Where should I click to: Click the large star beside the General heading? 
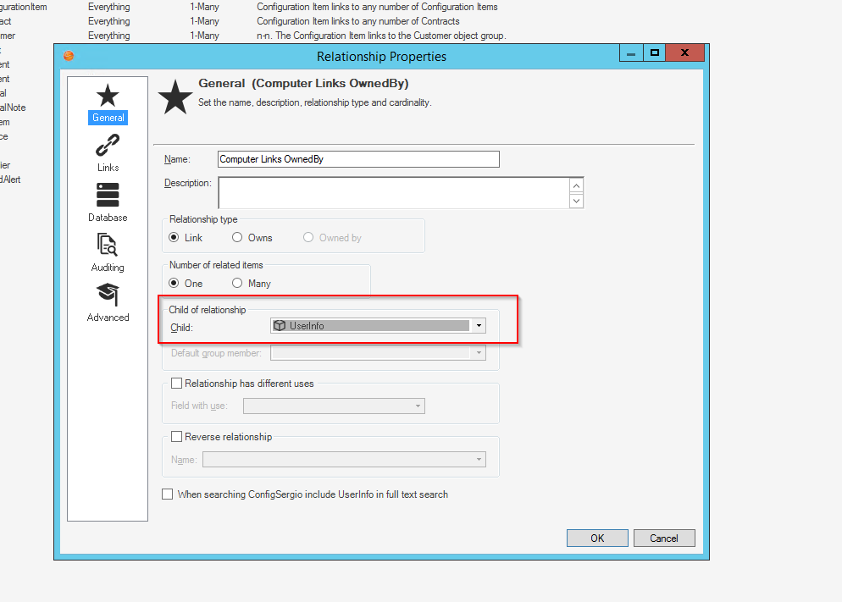pos(174,96)
